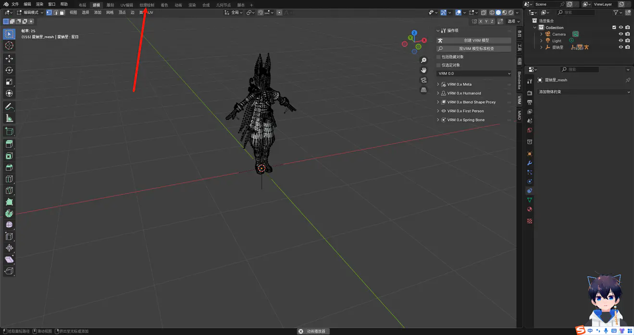This screenshot has height=335, width=634.
Task: Click the 创建 VRM 模型 button
Action: tap(474, 40)
